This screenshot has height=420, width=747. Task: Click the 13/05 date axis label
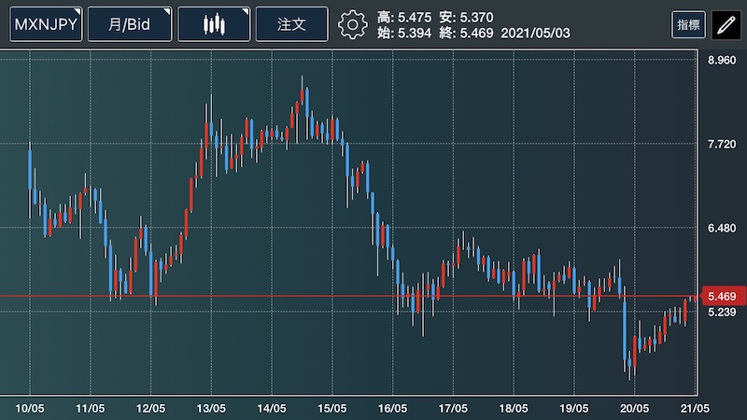pyautogui.click(x=211, y=409)
